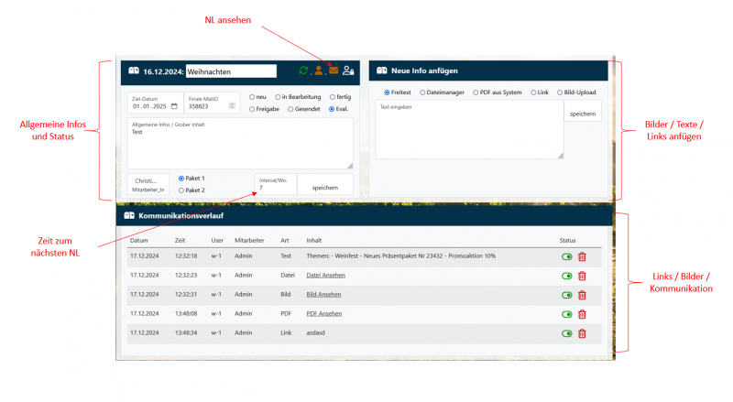Click the Weihnachten title input field
The width and height of the screenshot is (733, 402).
click(x=230, y=71)
